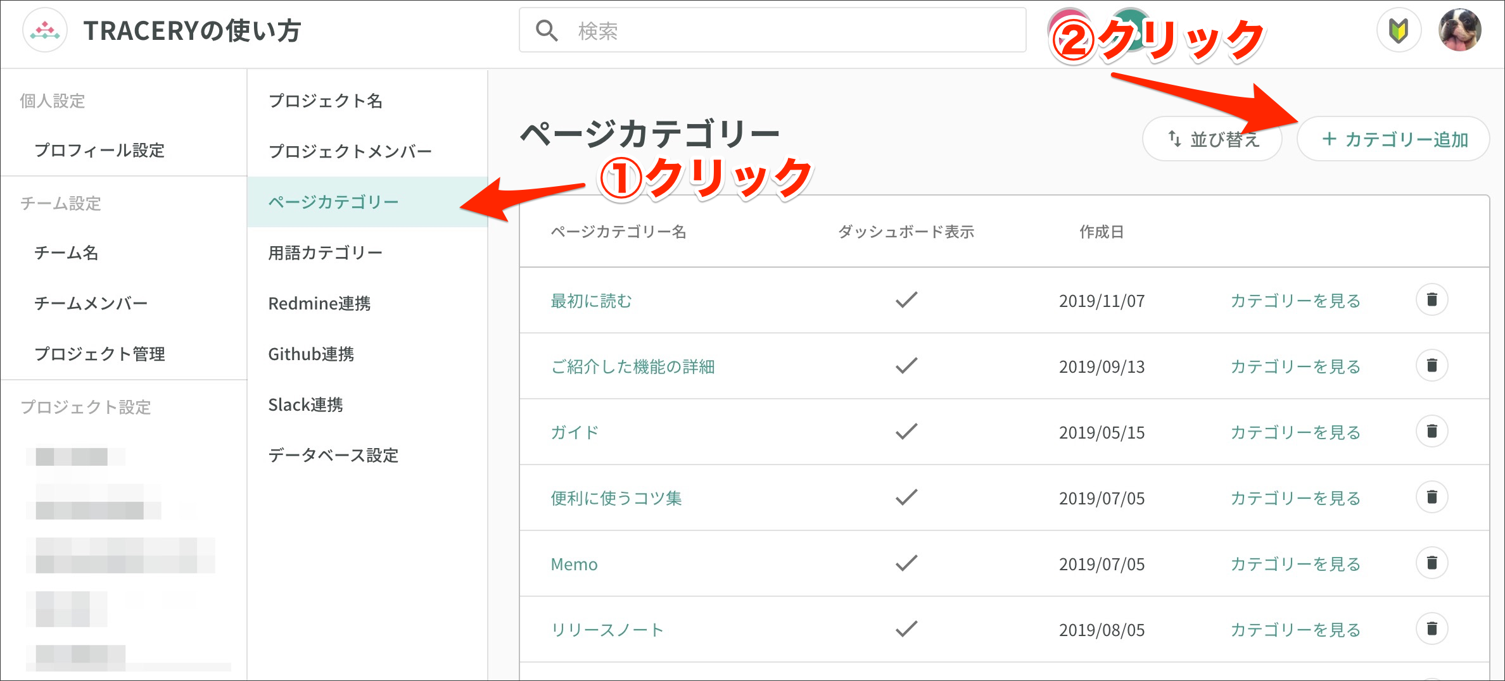
Task: Click the カテゴリー追加 button
Action: tap(1394, 139)
